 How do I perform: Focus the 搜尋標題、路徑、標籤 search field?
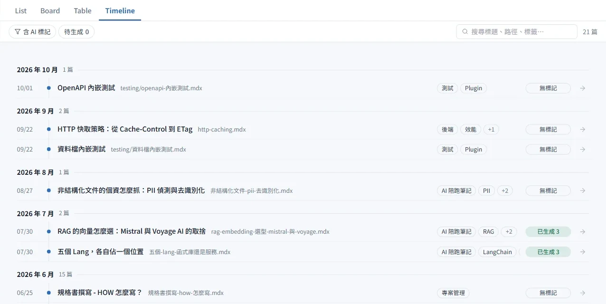517,32
